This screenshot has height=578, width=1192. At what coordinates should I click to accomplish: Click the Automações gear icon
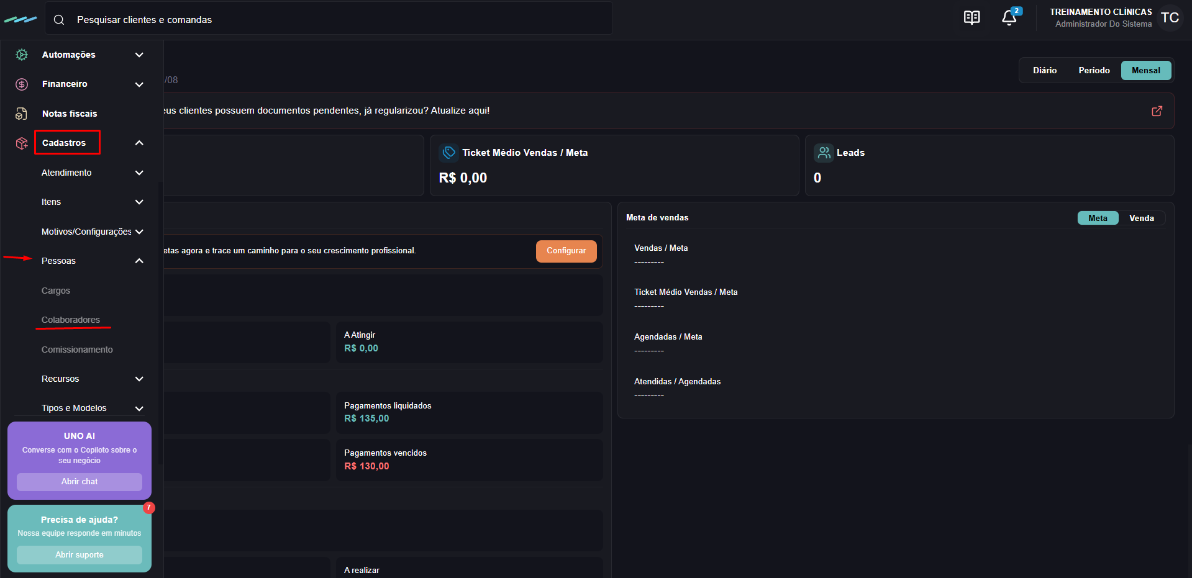tap(22, 55)
